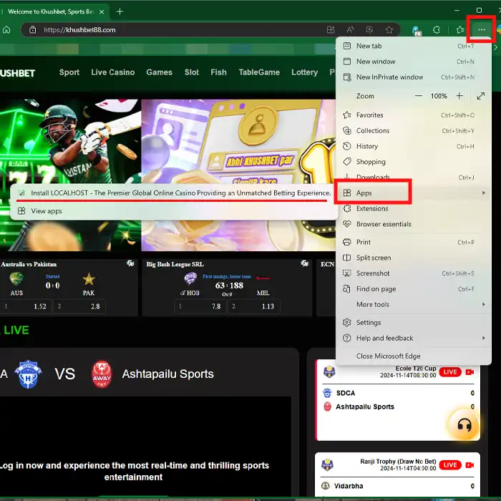Open Extensions menu entry

[x=413, y=209]
